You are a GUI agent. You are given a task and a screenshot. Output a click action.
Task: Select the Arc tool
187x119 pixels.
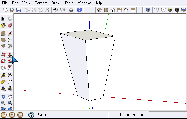[x=10, y=40]
